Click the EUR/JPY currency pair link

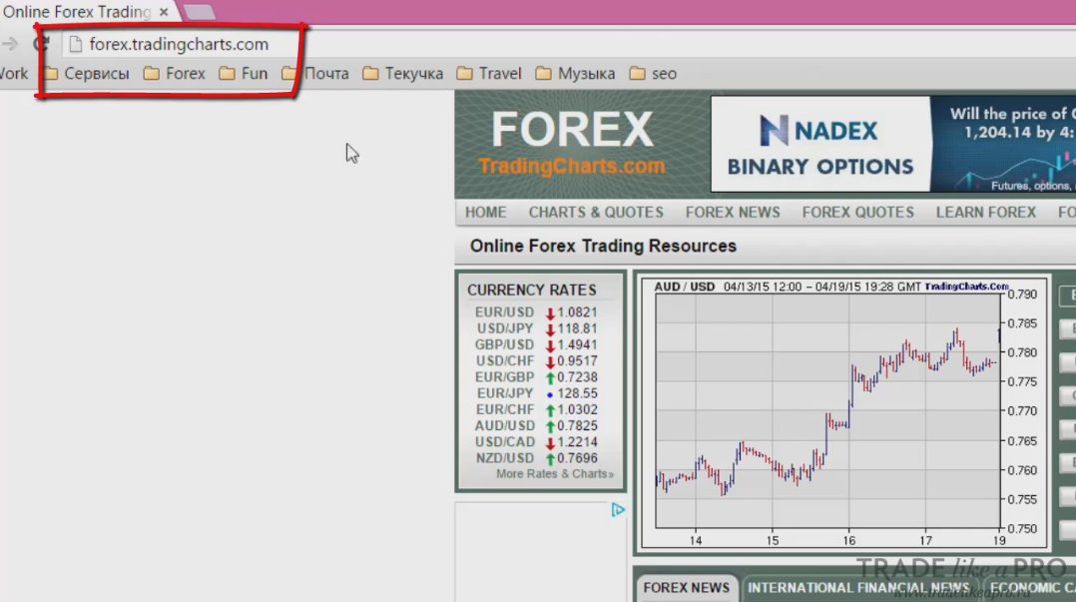(505, 393)
